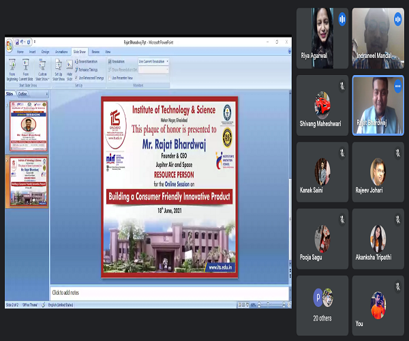Click 'English (United States)' language indicator
The width and height of the screenshot is (409, 341).
click(x=61, y=305)
